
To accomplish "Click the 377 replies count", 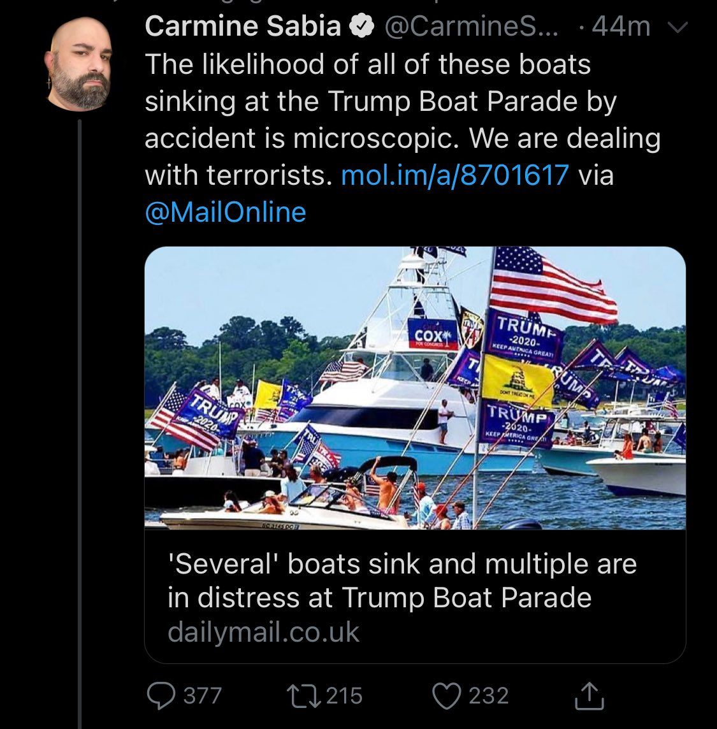I will click(203, 696).
